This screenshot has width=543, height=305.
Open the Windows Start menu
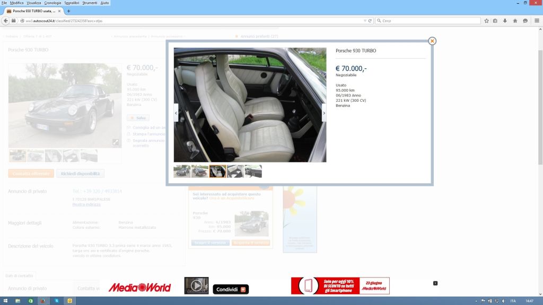coord(5,301)
